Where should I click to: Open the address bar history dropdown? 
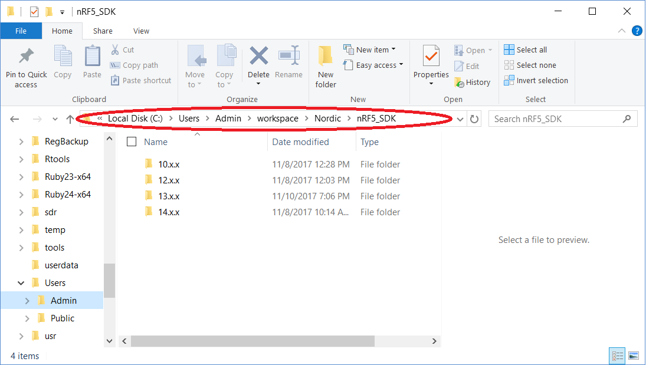coord(460,119)
